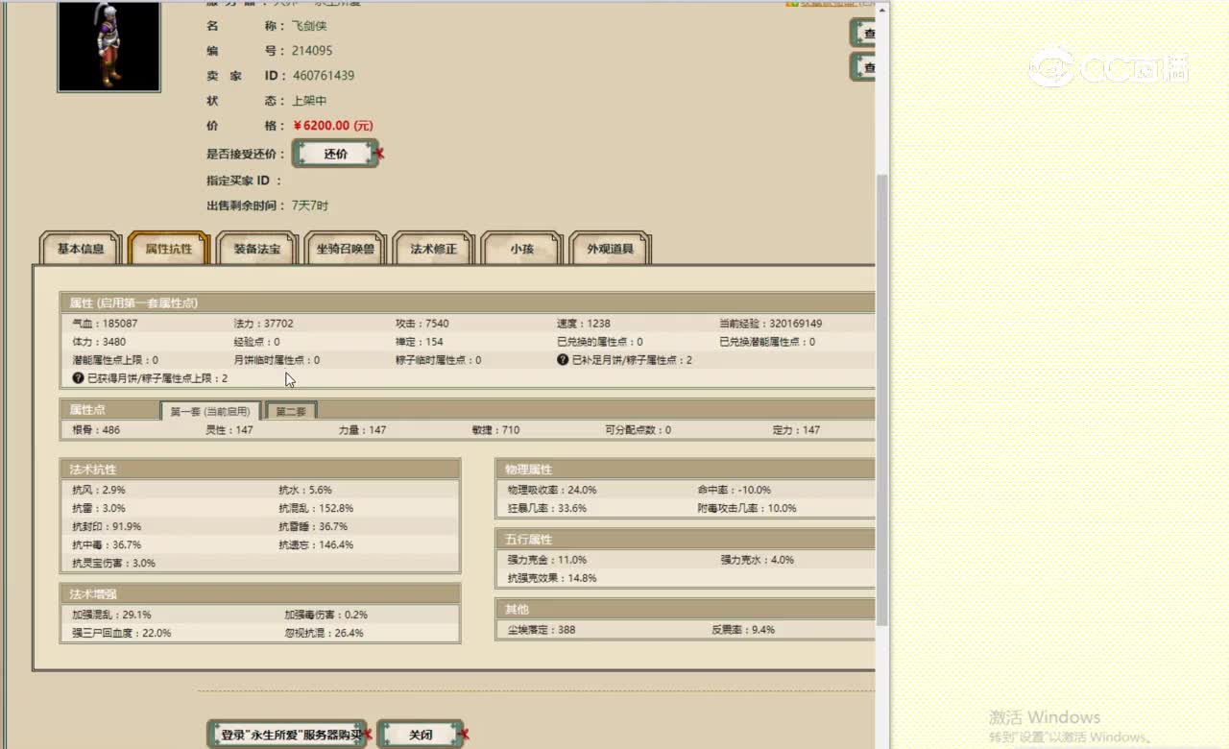
Task: Click the price ¥6200.00 (元)
Action: tap(333, 126)
